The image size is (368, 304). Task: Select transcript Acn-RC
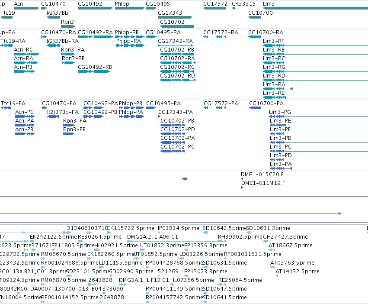(x=23, y=50)
